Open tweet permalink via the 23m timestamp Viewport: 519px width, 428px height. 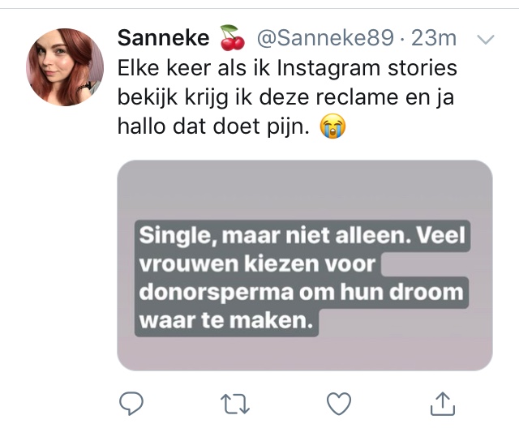[x=434, y=38]
